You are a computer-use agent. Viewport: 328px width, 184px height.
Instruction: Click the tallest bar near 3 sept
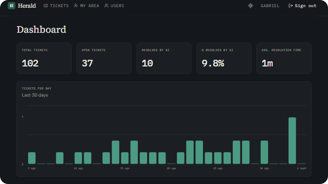pyautogui.click(x=292, y=141)
